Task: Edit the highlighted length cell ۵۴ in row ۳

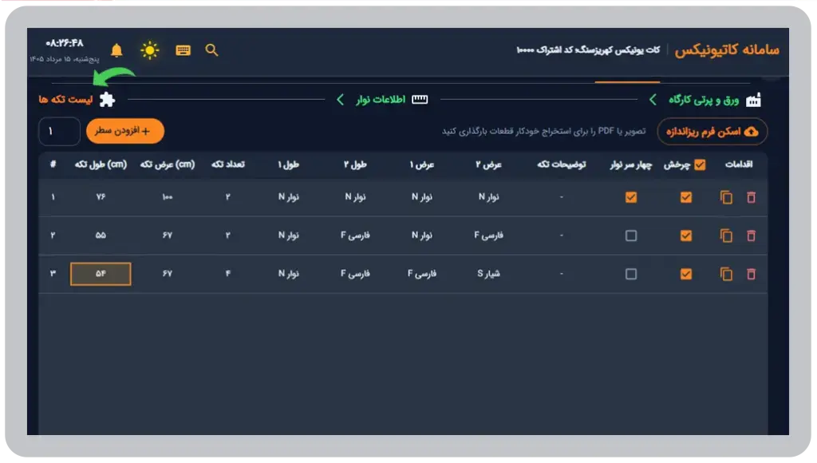Action: click(x=101, y=274)
